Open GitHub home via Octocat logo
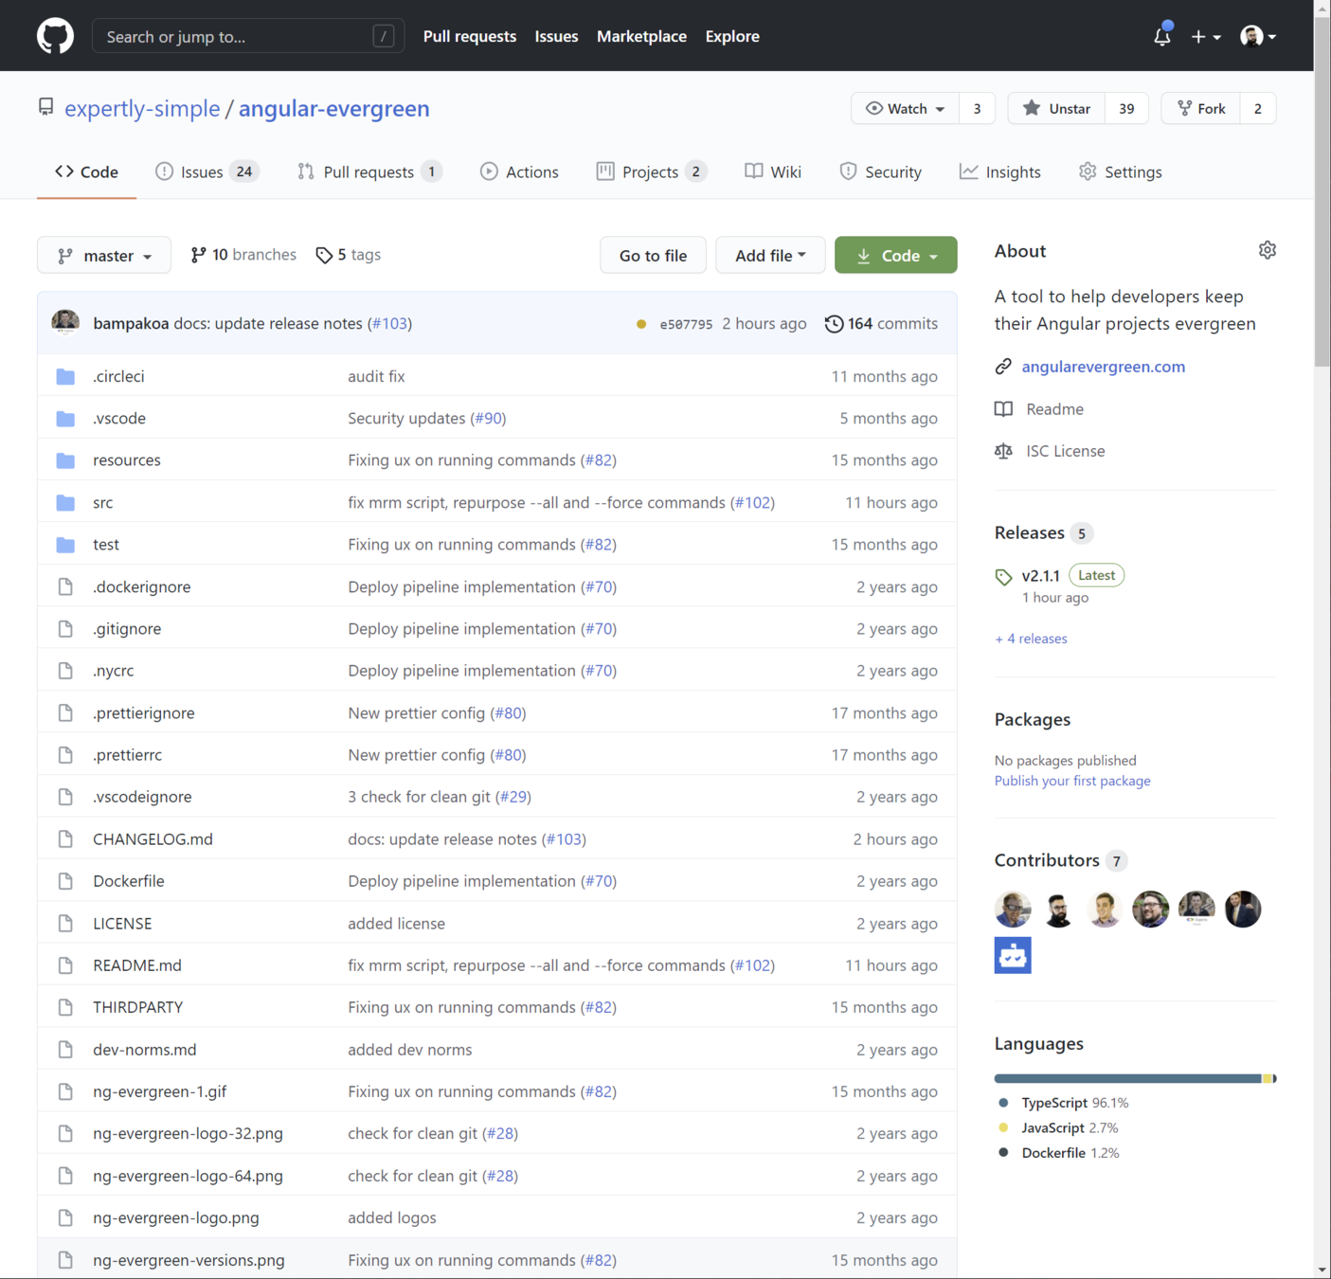This screenshot has width=1331, height=1279. 55,36
